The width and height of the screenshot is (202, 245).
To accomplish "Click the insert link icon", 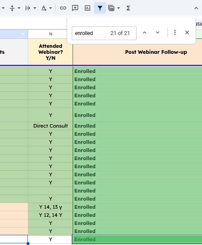I will (x=63, y=8).
